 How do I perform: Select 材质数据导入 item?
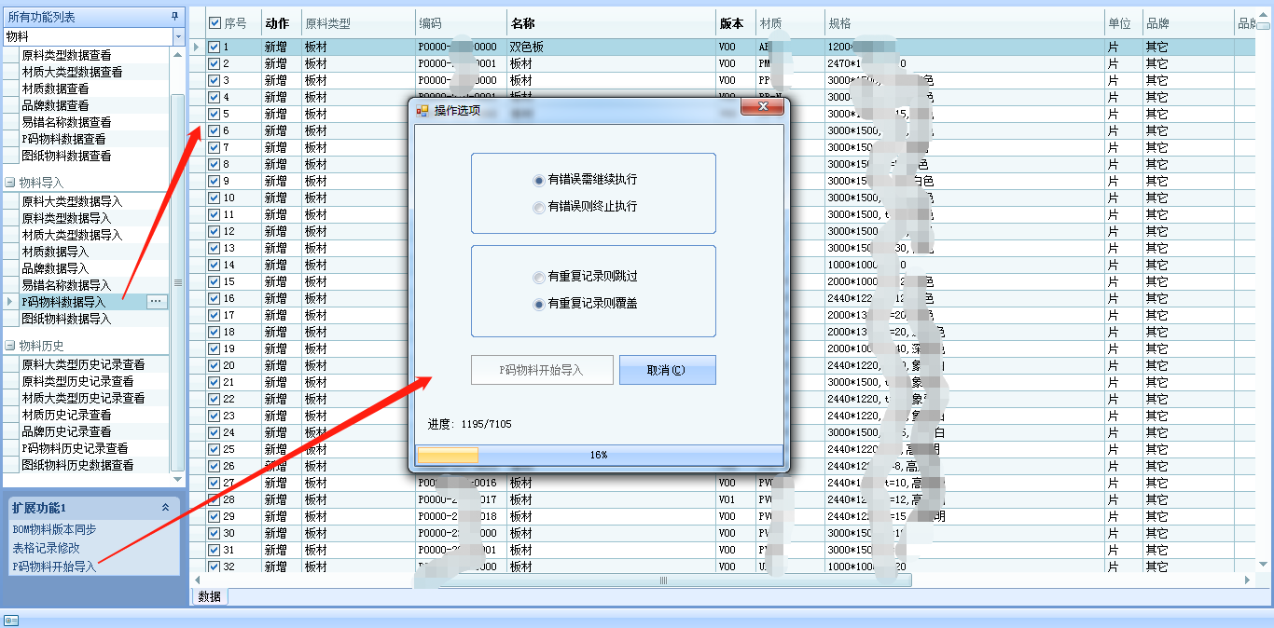[x=55, y=252]
